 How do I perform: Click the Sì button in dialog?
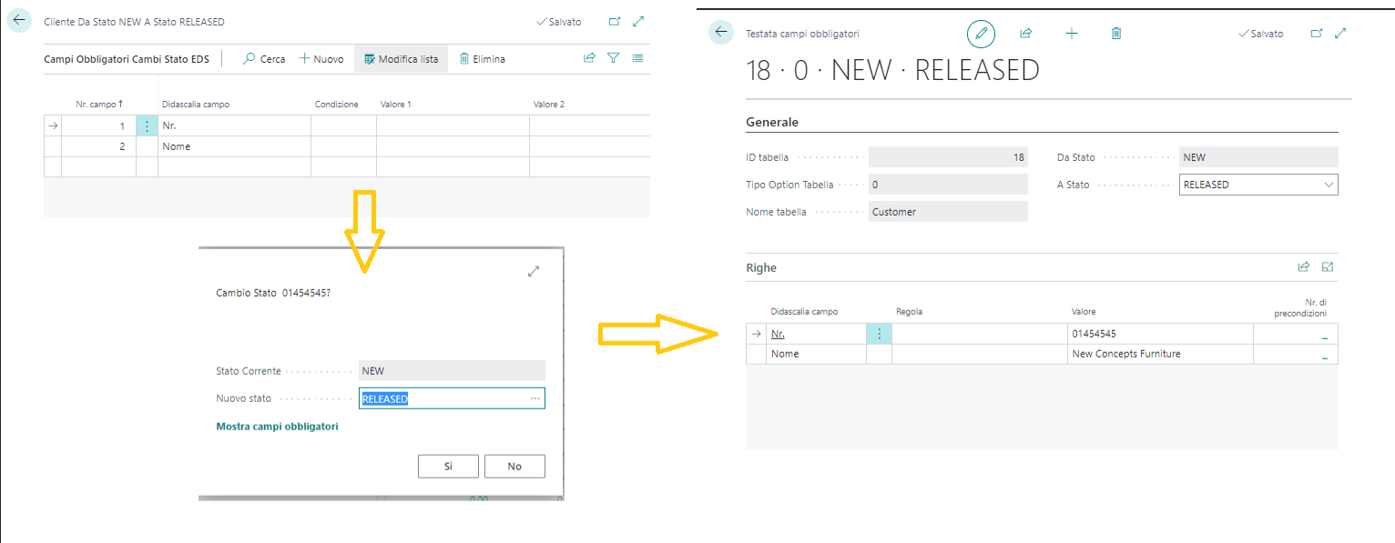click(448, 467)
